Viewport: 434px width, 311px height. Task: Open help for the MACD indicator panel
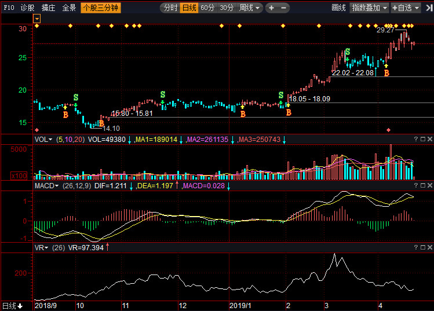[415, 185]
